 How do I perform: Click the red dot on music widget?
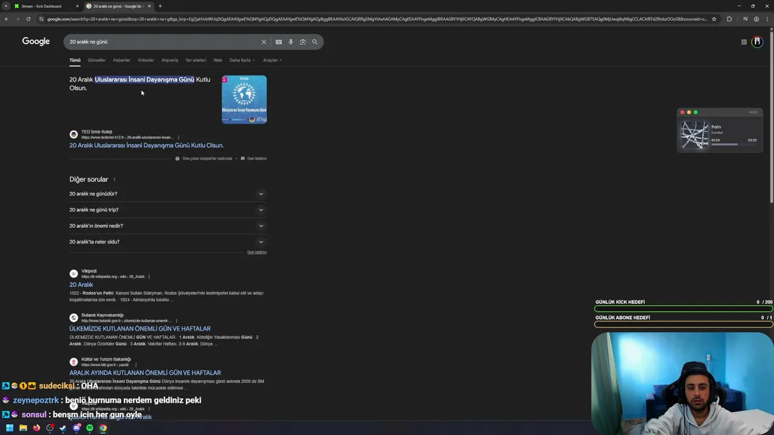pos(682,112)
